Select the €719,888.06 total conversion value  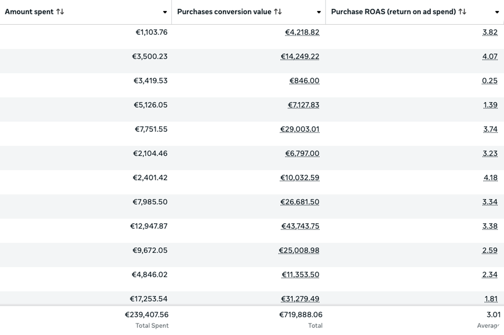[300, 315]
